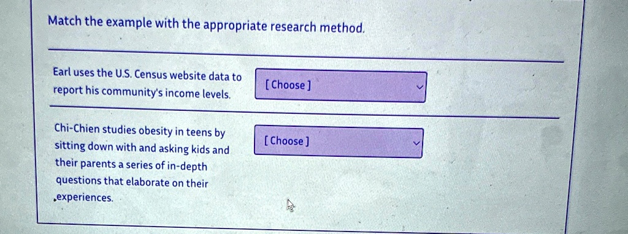Screen dimensions: 628x234
Task: Click the [Choose] label beside the obesity question
Action: (x=287, y=141)
